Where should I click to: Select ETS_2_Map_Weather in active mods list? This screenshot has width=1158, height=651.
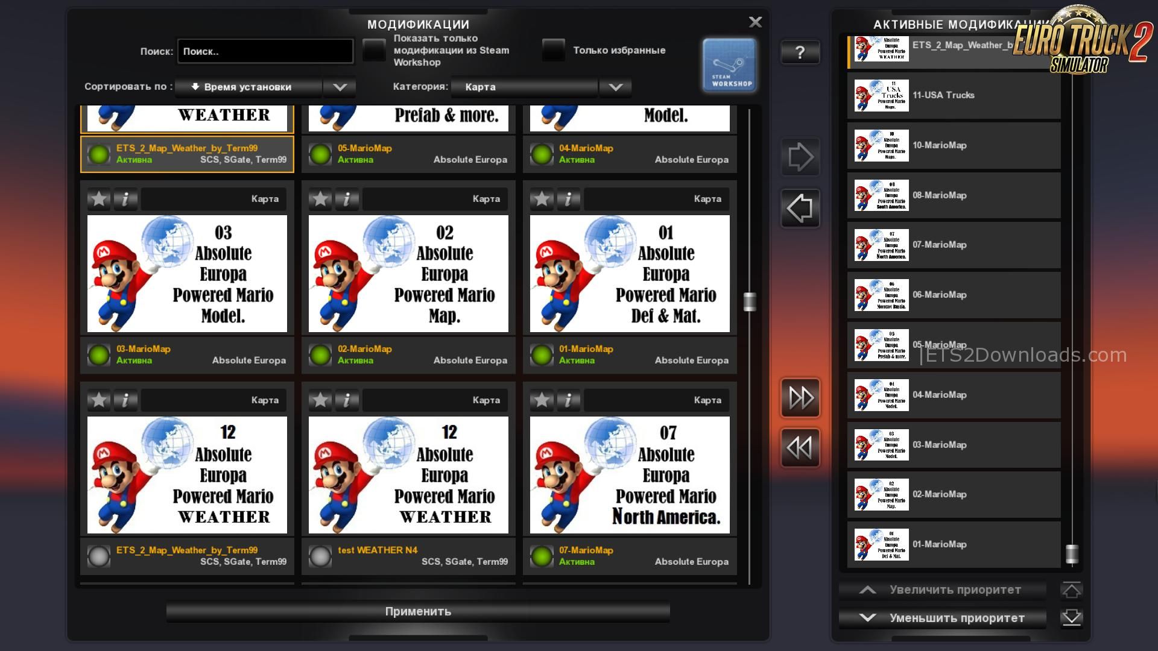click(x=954, y=51)
